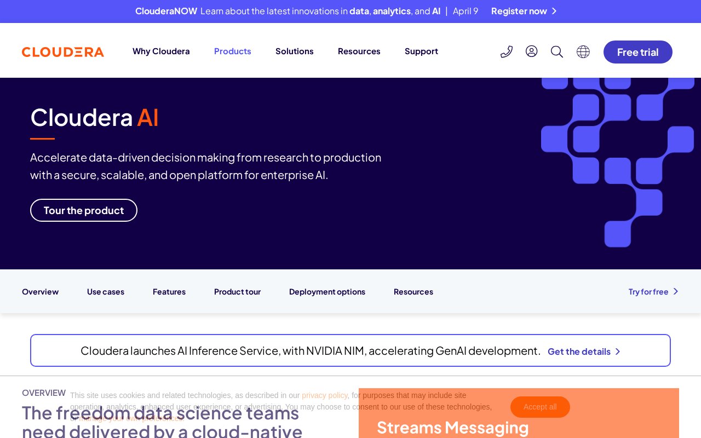Click the AI Inference Service announcement text
Screen dimensions: 701x438
coord(311,350)
